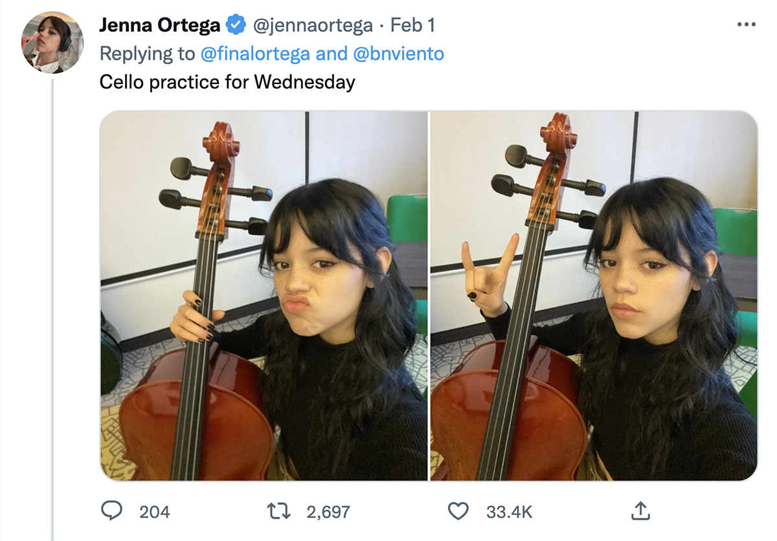Click the reply speech bubble icon
This screenshot has height=541, width=777.
tap(113, 512)
